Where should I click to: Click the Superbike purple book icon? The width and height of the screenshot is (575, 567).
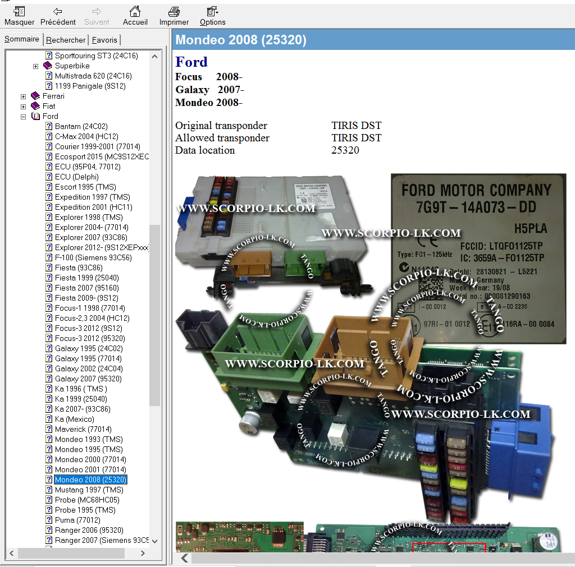click(x=48, y=66)
